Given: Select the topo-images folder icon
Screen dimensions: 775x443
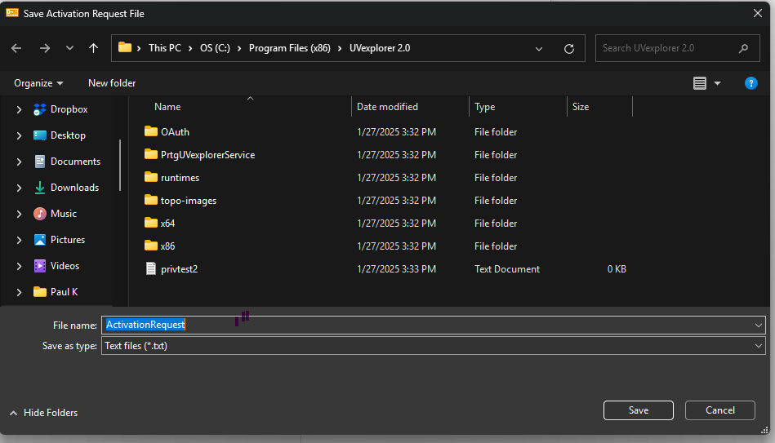Looking at the screenshot, I should [x=151, y=200].
